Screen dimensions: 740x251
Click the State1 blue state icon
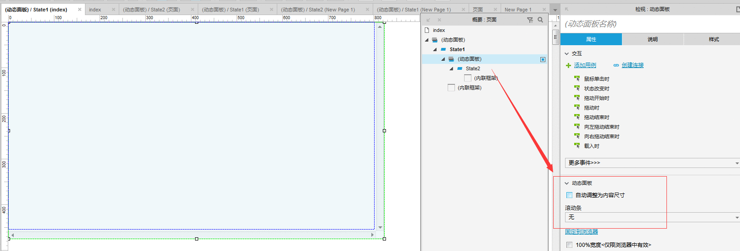point(443,49)
